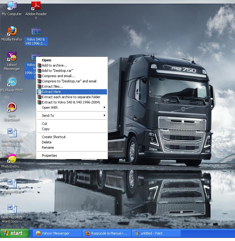Choose Copy in the context menu

(72, 129)
